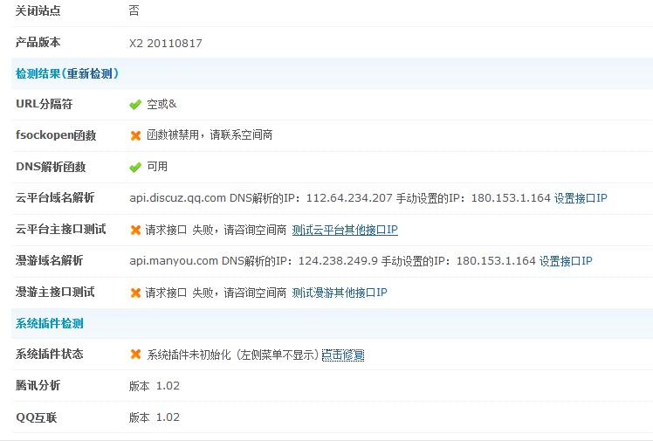Select the domain api.manyou.com
653x441 pixels.
pyautogui.click(x=174, y=261)
